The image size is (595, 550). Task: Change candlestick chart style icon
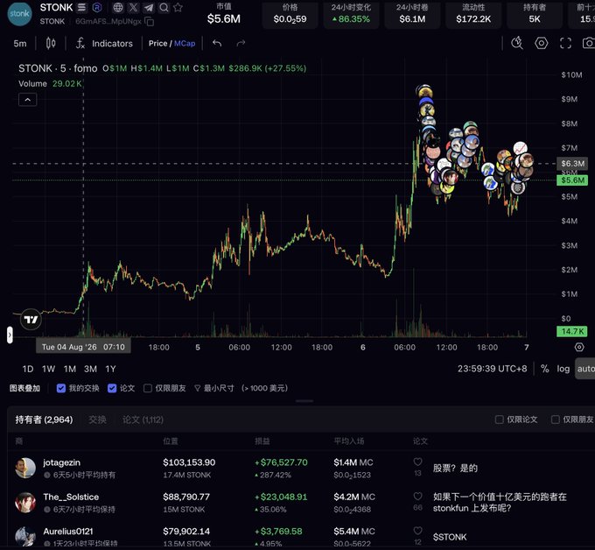pos(51,43)
